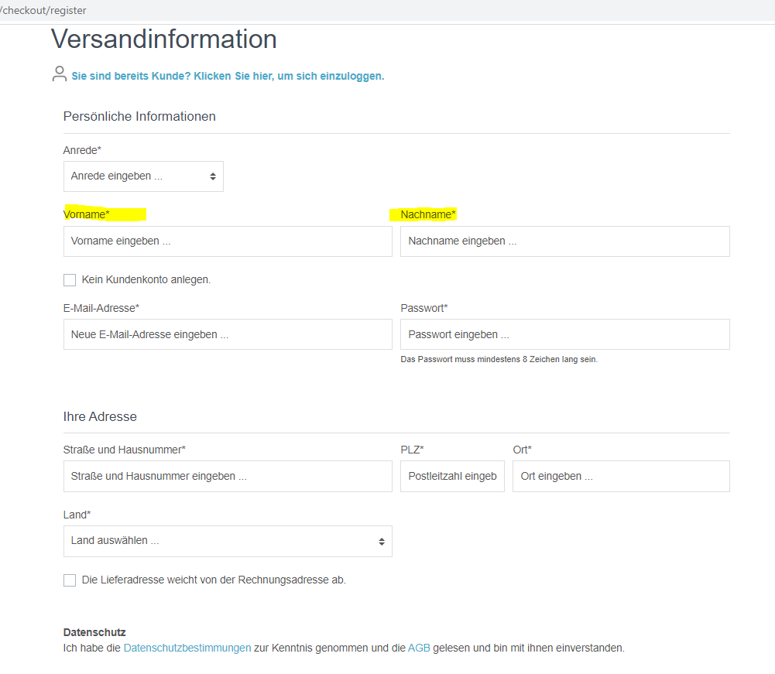Click the arrow icon in the Land selector
The width and height of the screenshot is (775, 674).
coord(382,542)
